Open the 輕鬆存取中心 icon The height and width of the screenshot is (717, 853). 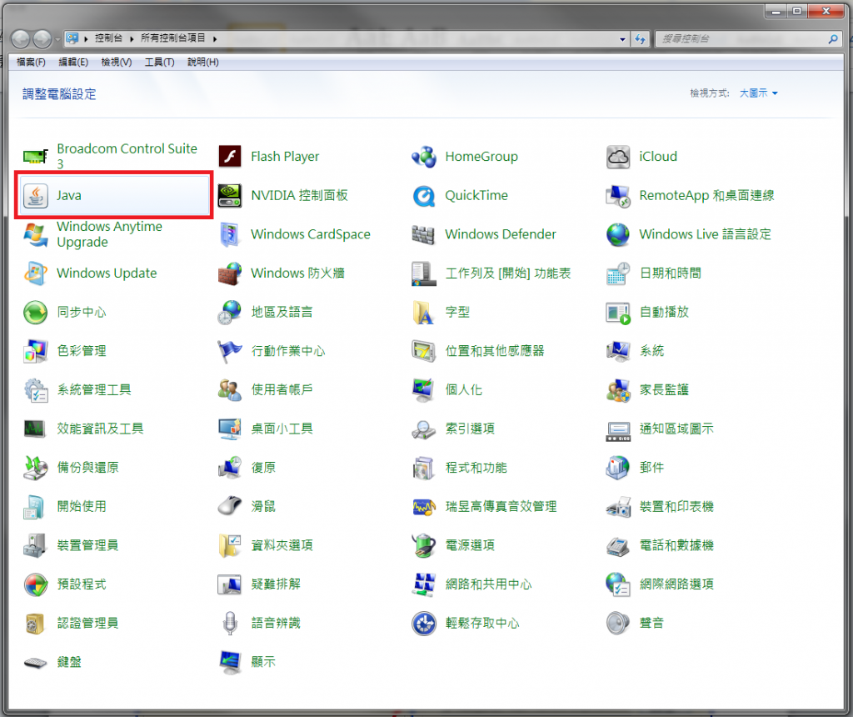click(x=424, y=624)
